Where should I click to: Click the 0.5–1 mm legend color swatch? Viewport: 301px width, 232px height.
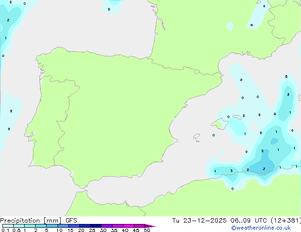19,226
